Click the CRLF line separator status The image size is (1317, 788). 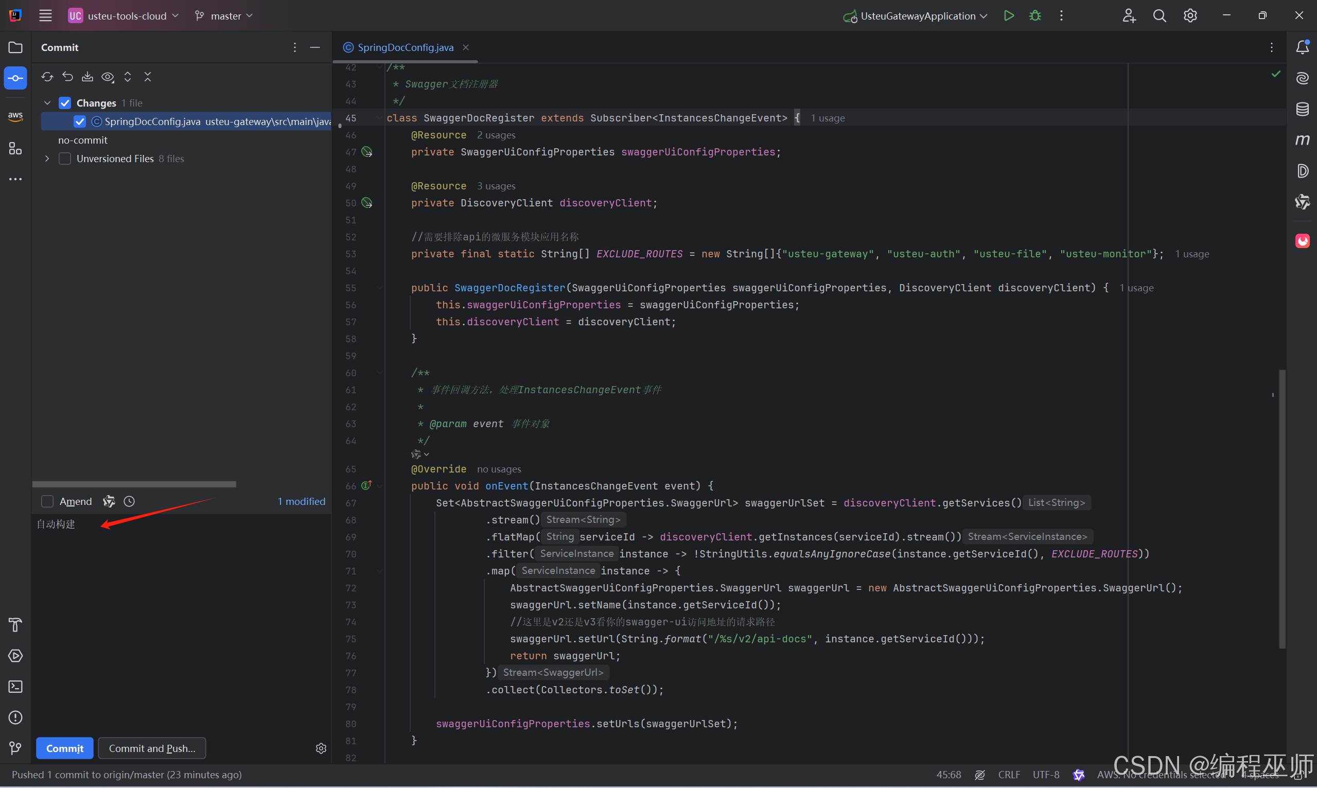pyautogui.click(x=1009, y=775)
